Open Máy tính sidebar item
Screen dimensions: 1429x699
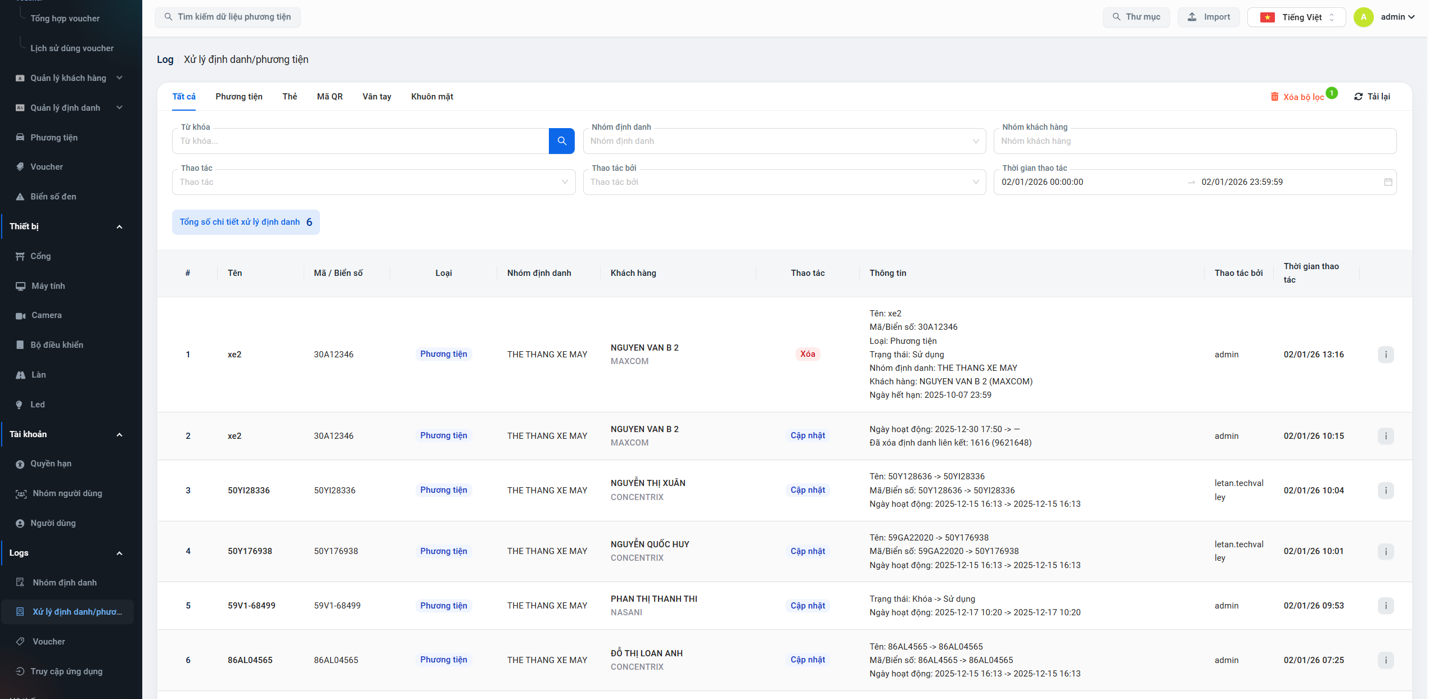(x=48, y=286)
